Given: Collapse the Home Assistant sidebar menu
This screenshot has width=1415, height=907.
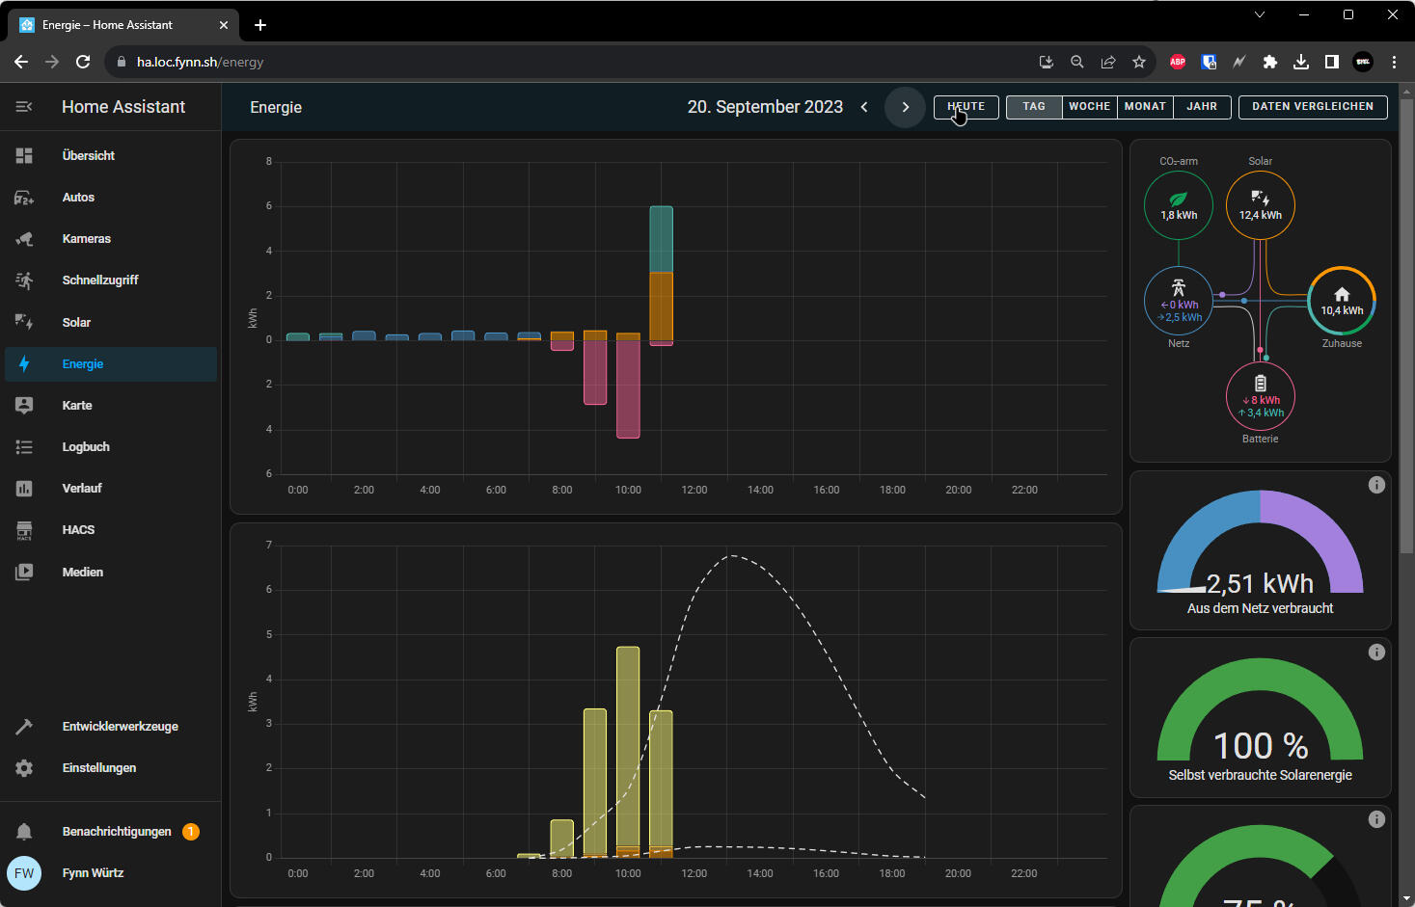Looking at the screenshot, I should tap(24, 107).
